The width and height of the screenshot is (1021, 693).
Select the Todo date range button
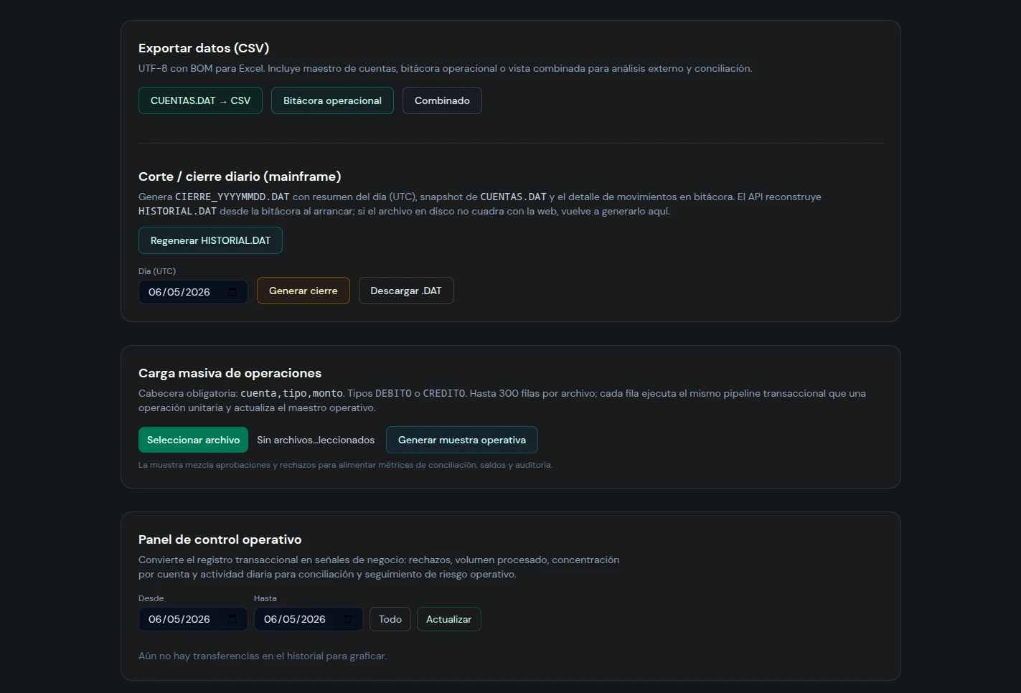390,619
